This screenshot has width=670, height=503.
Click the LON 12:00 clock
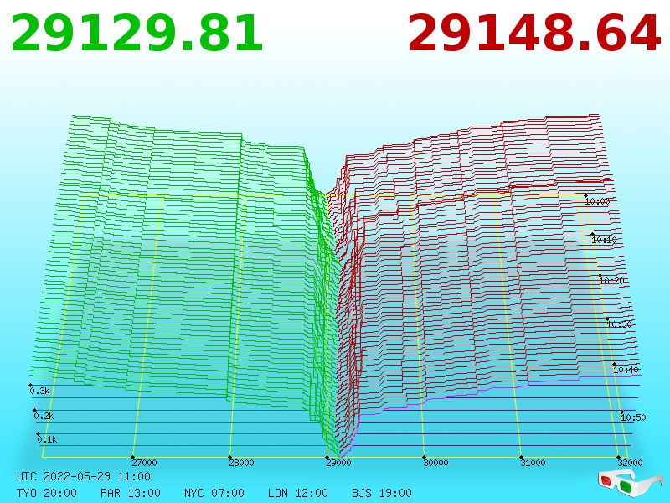click(298, 493)
